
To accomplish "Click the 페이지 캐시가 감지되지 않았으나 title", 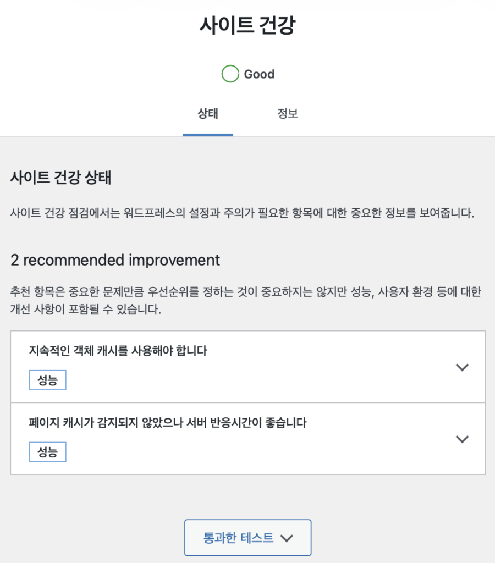I will tap(167, 423).
